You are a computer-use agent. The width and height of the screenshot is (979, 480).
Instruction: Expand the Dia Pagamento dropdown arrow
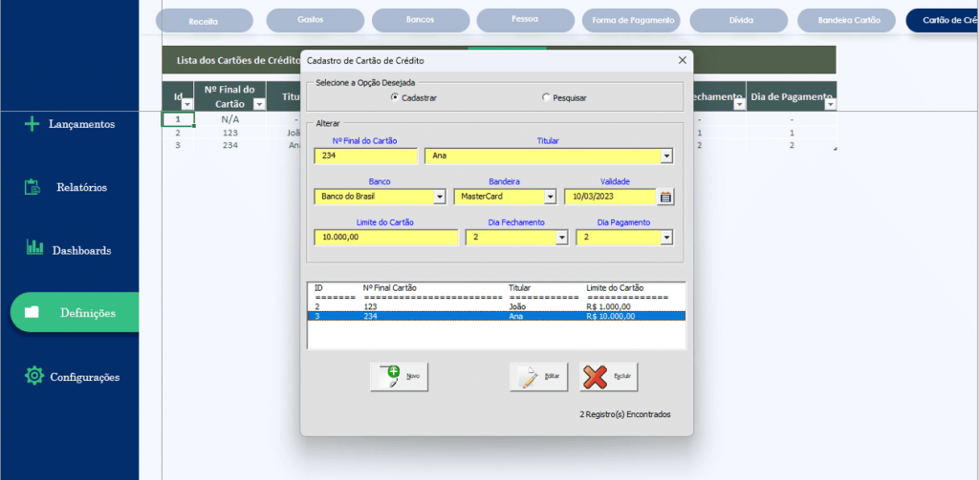click(x=666, y=238)
